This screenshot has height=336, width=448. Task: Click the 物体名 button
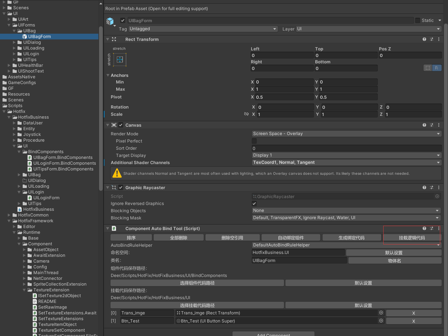pos(395,261)
